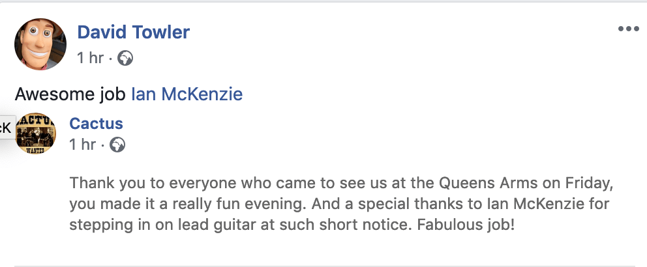Click the public globe icon under David Towler
This screenshot has height=267, width=647.
click(x=125, y=59)
